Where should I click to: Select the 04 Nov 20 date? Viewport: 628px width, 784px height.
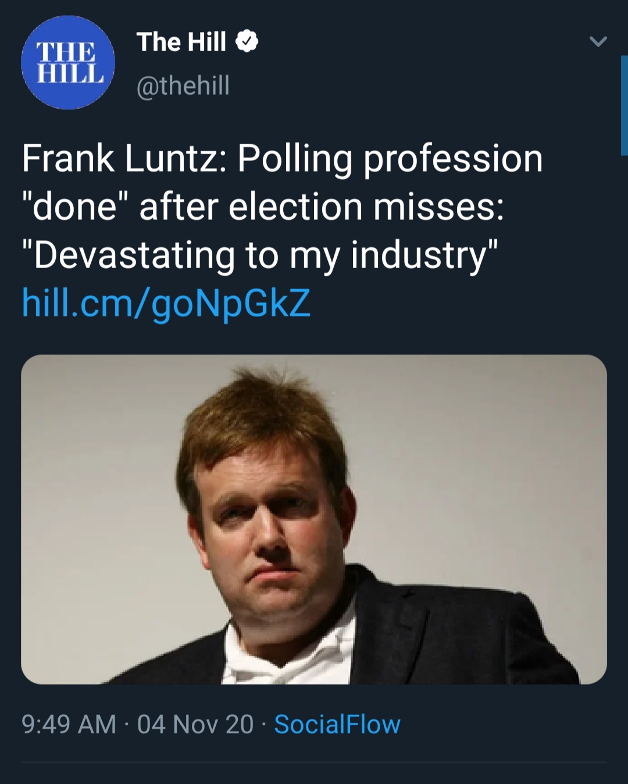195,725
